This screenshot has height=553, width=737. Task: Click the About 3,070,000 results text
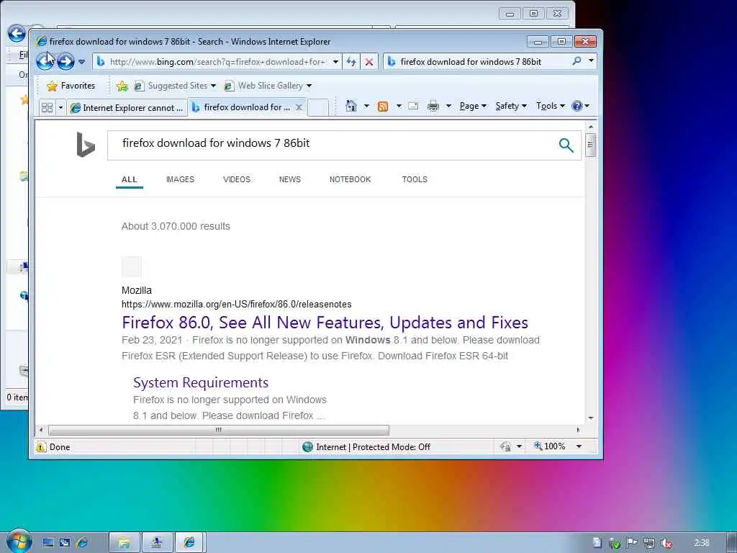coord(176,226)
